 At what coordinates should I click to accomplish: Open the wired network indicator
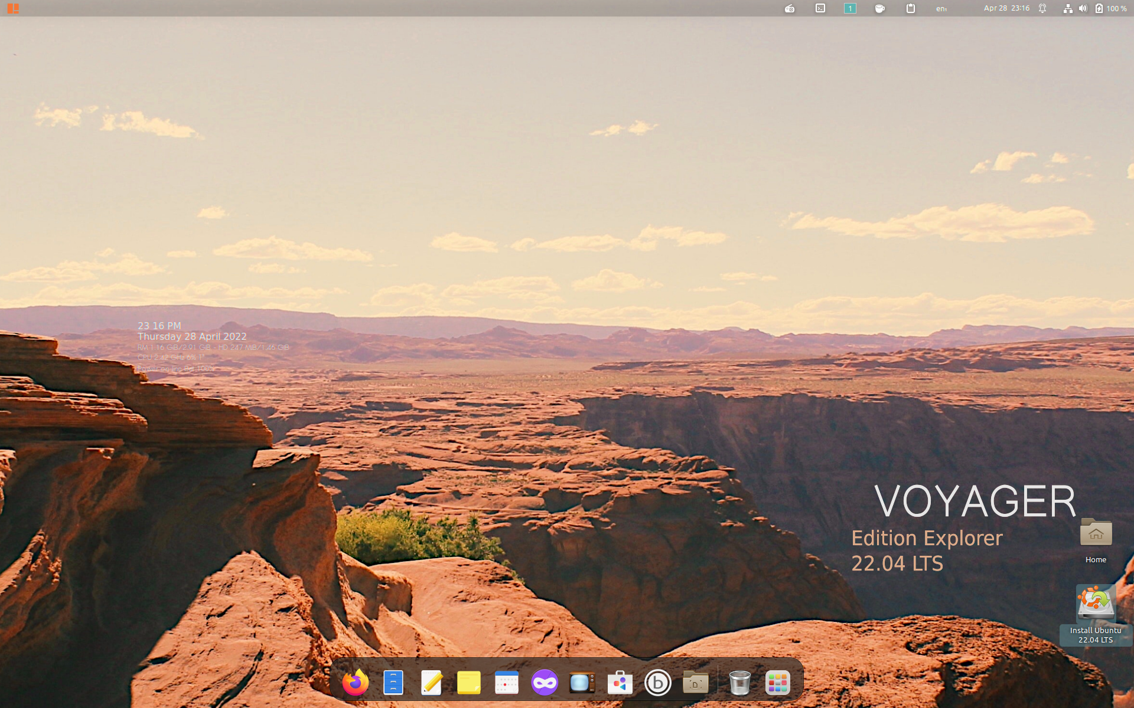(x=1068, y=8)
